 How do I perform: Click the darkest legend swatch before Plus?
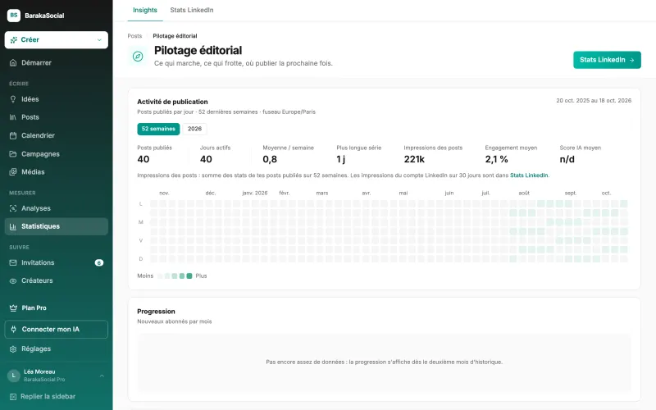pyautogui.click(x=189, y=276)
